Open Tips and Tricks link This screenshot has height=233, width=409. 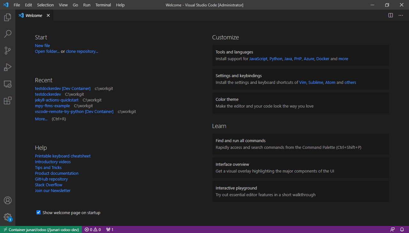coord(48,167)
